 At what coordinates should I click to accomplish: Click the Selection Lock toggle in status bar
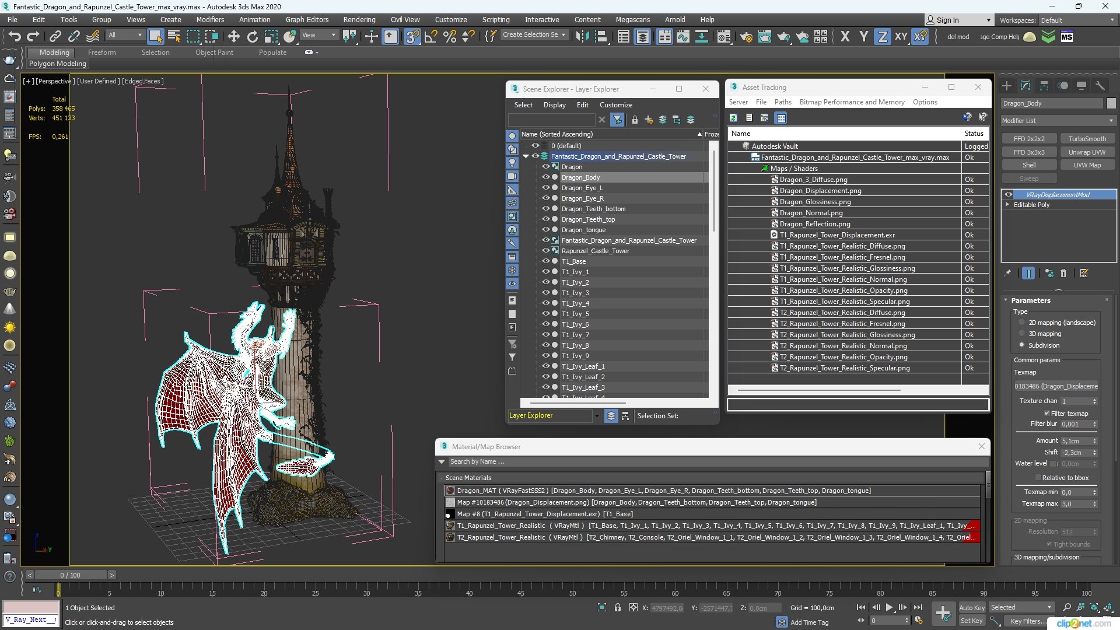(618, 607)
